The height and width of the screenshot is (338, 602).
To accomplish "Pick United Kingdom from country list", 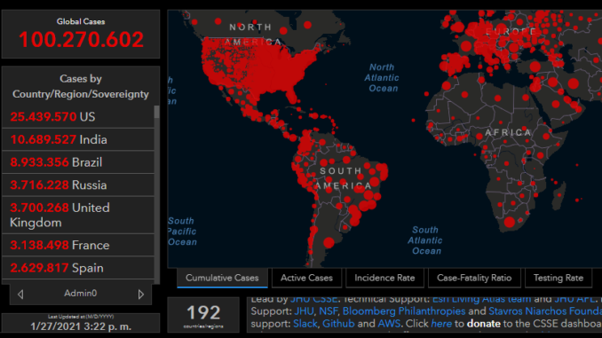I will [78, 215].
